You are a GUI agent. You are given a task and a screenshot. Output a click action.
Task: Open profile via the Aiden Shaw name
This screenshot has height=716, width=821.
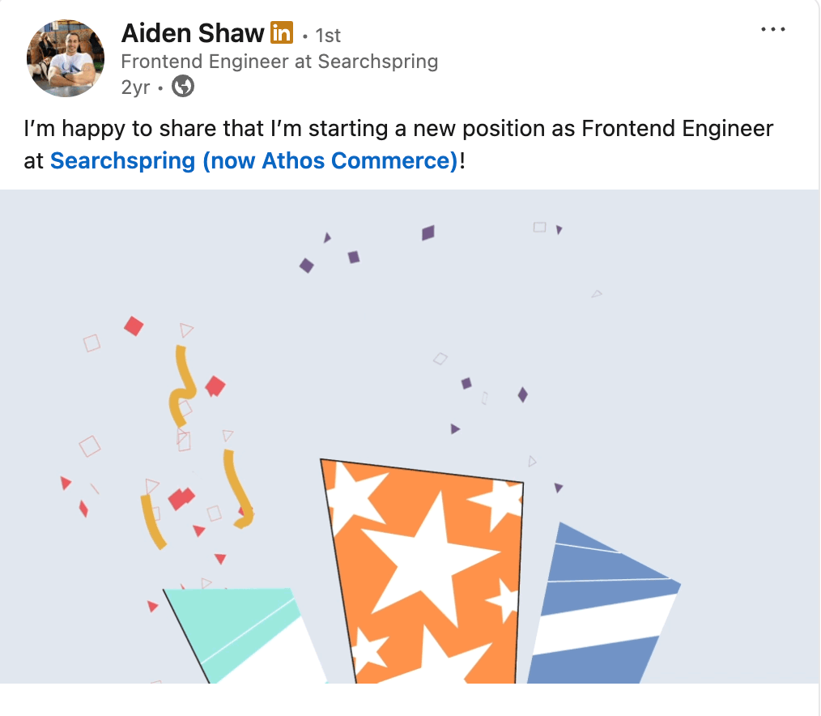tap(193, 33)
